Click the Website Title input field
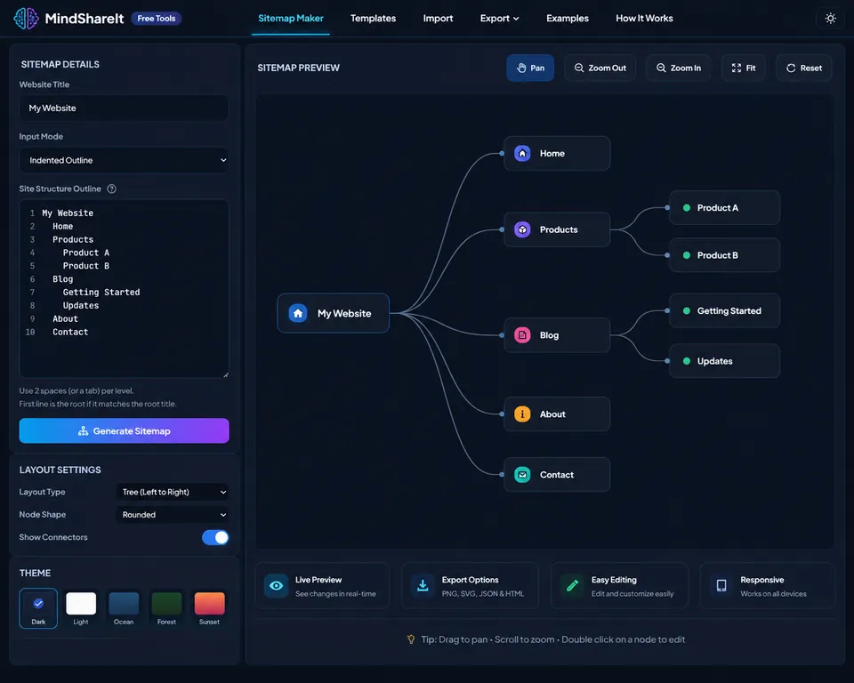Viewport: 854px width, 683px height. coord(125,108)
